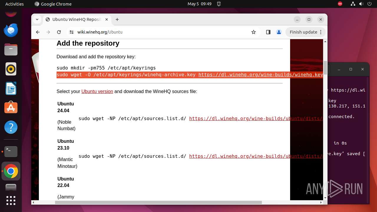Open Thunderbird mail from the dock
The width and height of the screenshot is (377, 212).
click(x=11, y=30)
